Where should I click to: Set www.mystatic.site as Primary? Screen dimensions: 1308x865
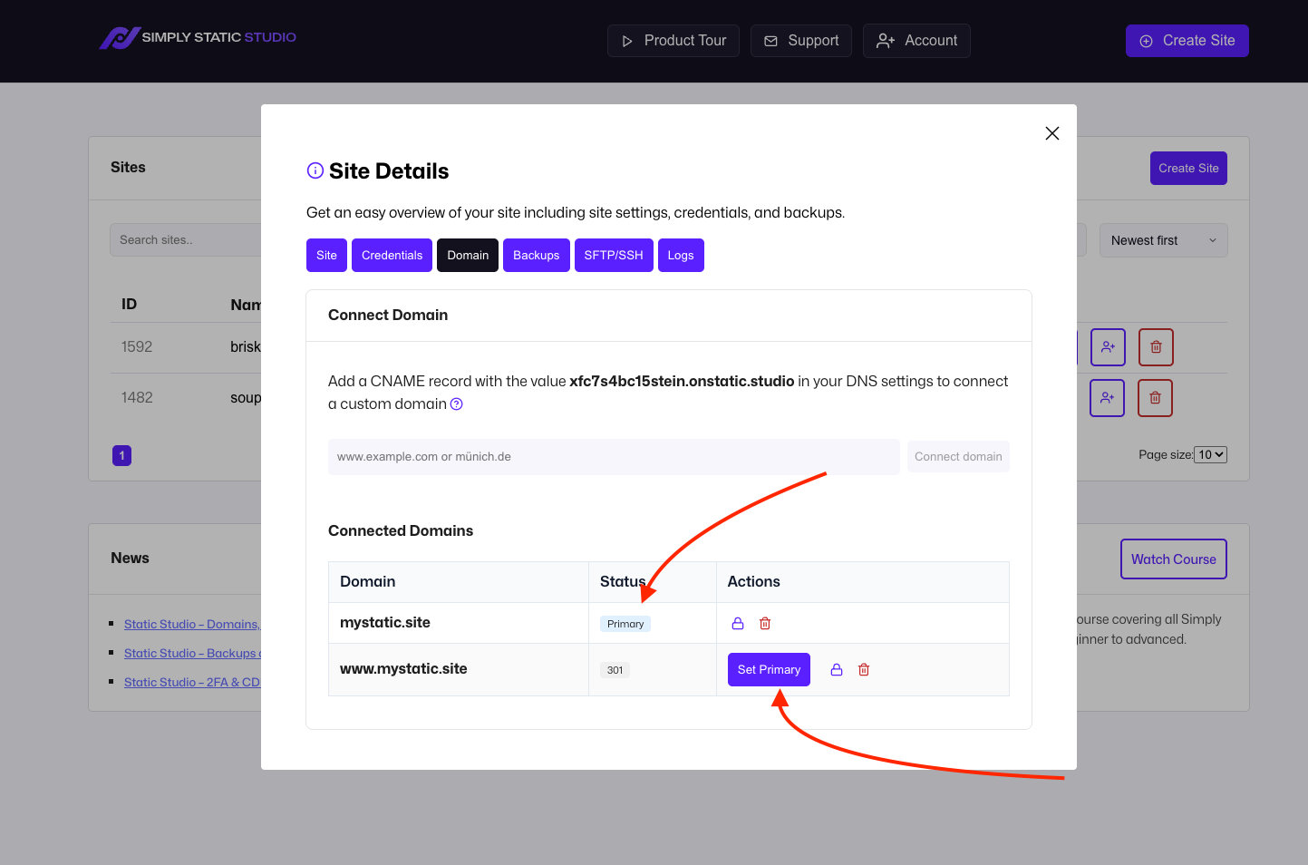click(x=769, y=670)
